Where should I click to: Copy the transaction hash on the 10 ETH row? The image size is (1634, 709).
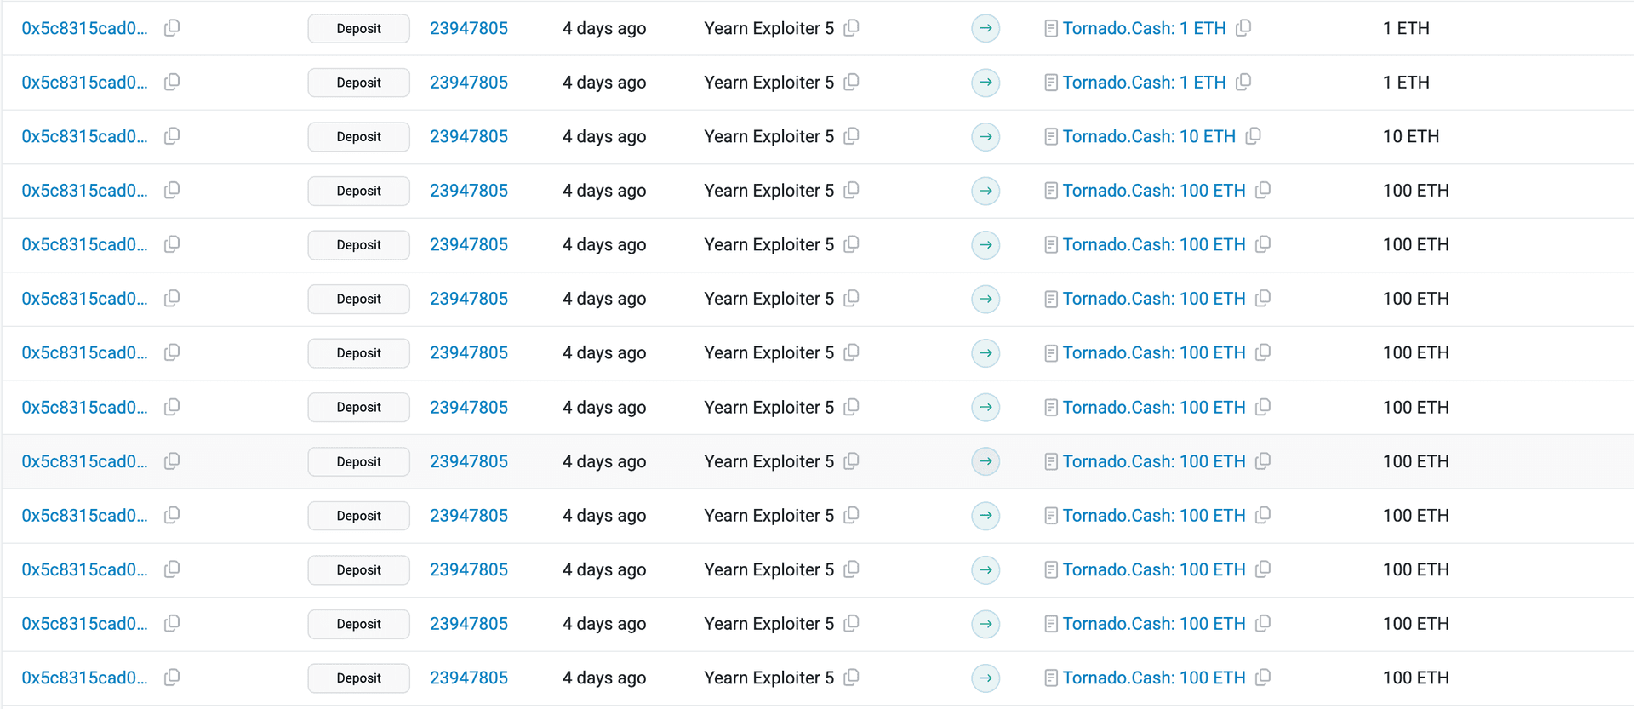[x=171, y=136]
